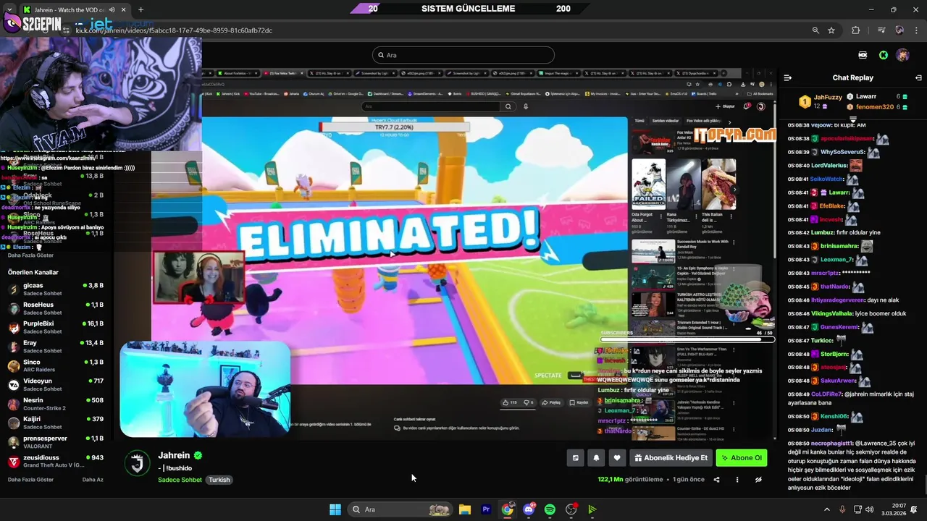Click the taskbar volume speaker icon

(869, 509)
